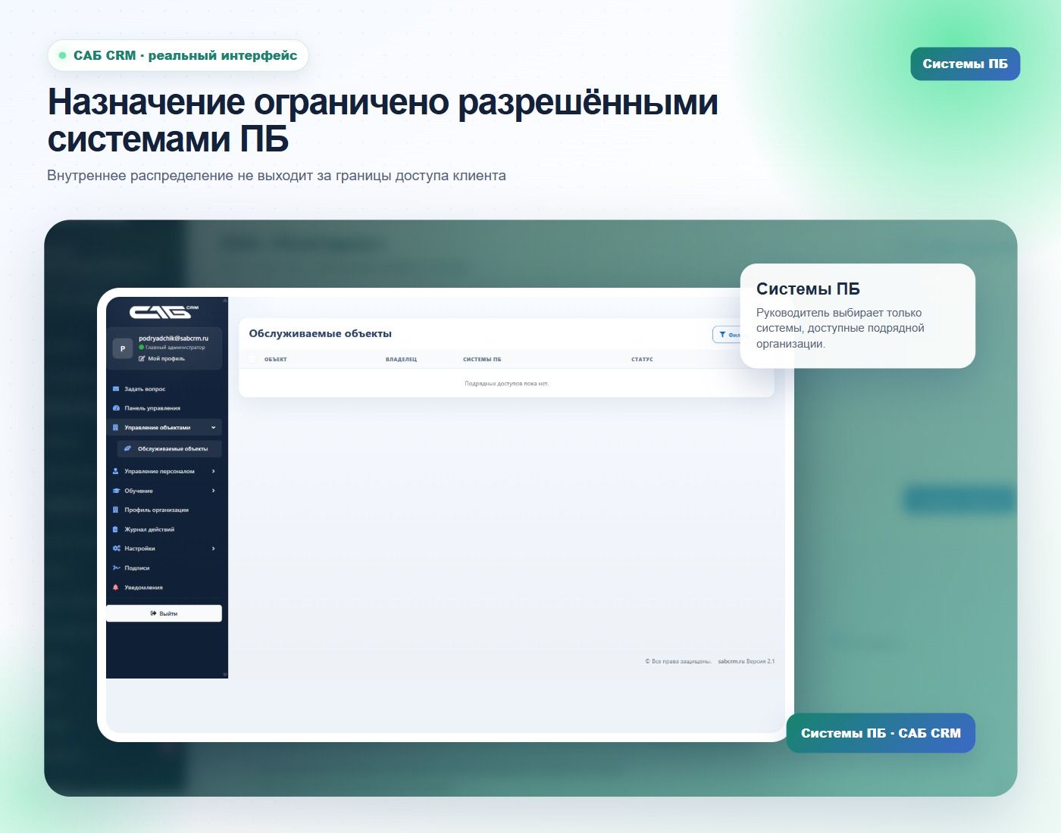Screen dimensions: 1061x833
Task: Click the ОБЪЕКТ column header
Action: 276,359
